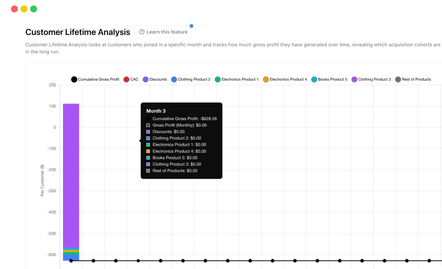
Task: Click the Learn this feature button
Action: pyautogui.click(x=163, y=32)
